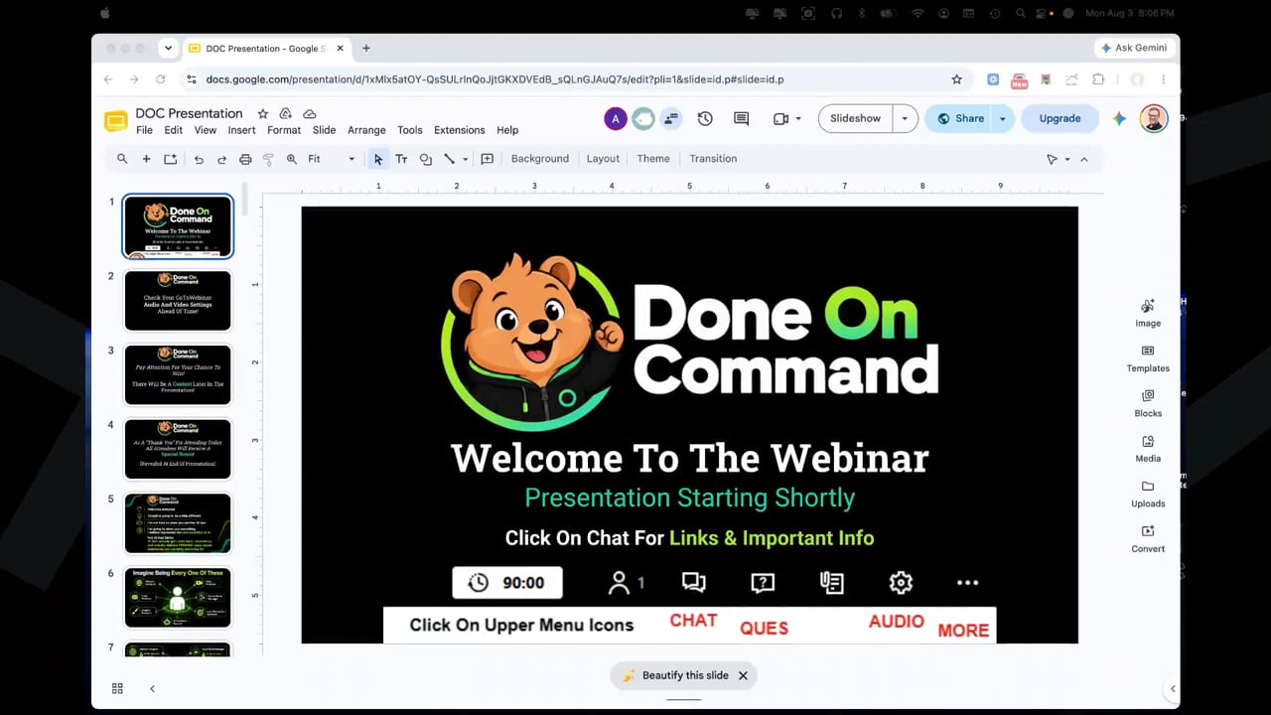
Task: Open version history clock icon
Action: tap(705, 118)
